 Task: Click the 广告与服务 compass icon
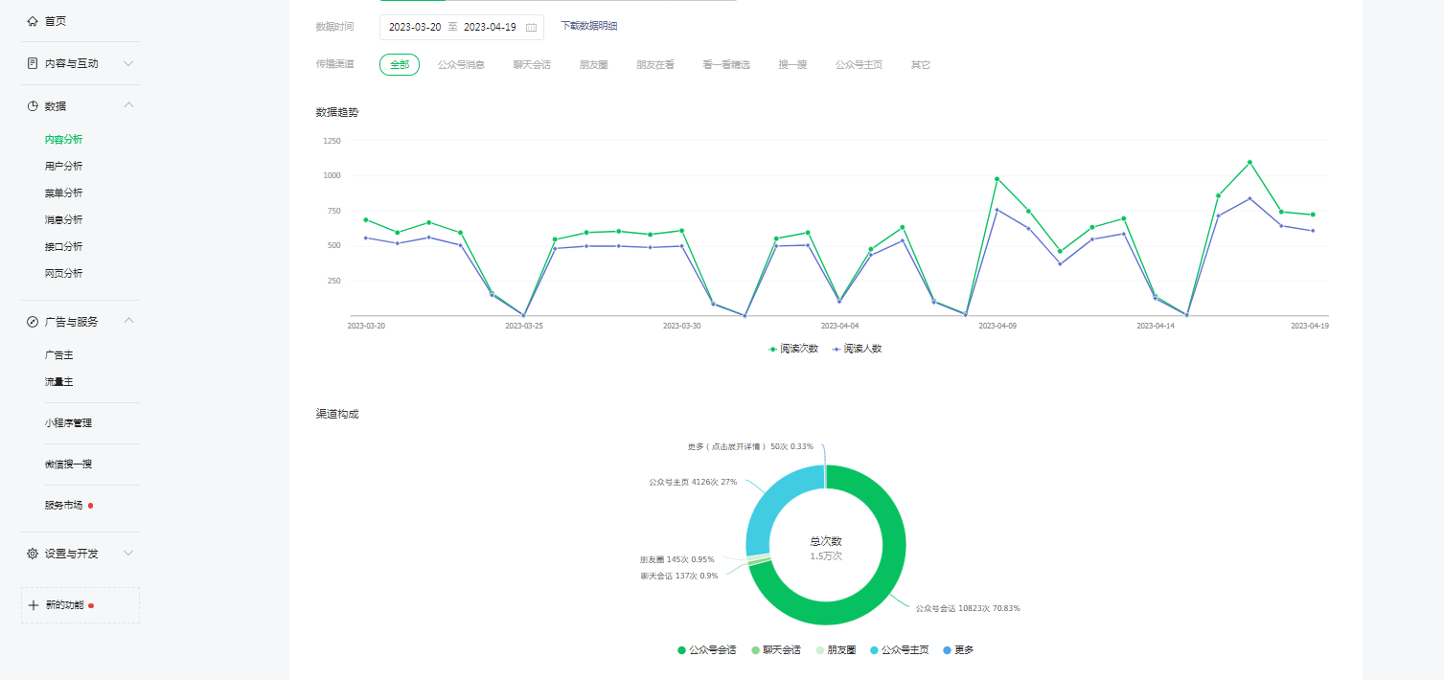pyautogui.click(x=33, y=322)
